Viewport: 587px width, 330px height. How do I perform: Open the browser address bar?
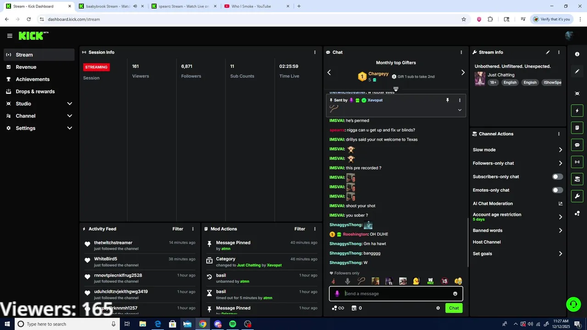(248, 19)
